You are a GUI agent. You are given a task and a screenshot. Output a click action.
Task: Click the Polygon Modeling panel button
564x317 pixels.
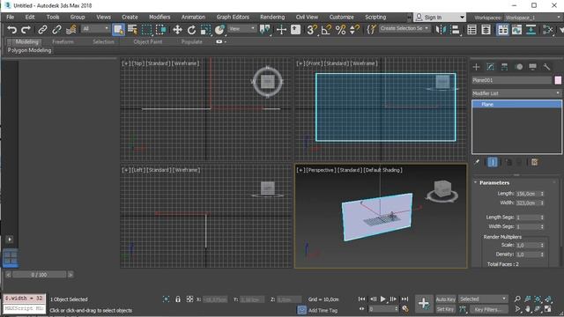[29, 50]
